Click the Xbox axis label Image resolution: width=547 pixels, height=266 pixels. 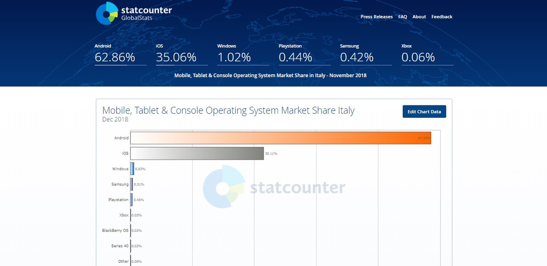point(124,215)
